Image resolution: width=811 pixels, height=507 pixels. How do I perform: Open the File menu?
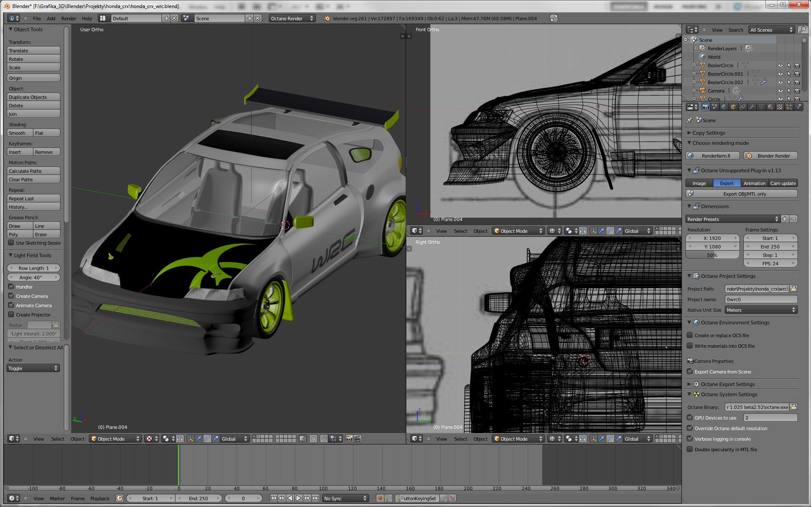point(37,19)
